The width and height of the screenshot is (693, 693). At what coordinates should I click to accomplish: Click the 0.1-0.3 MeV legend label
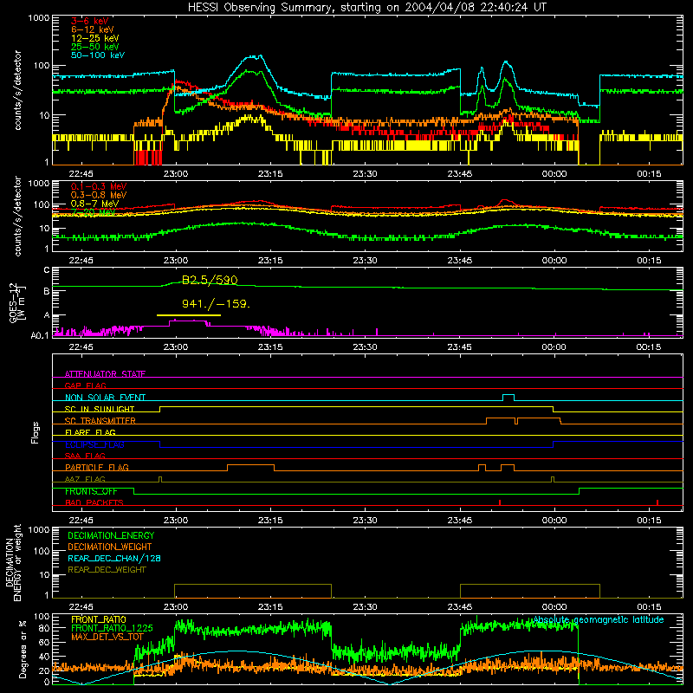coord(99,186)
